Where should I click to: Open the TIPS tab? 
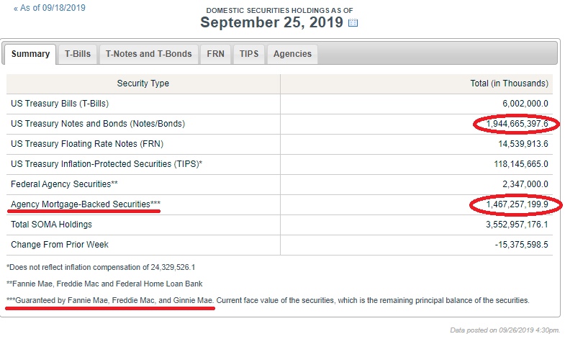pyautogui.click(x=249, y=54)
